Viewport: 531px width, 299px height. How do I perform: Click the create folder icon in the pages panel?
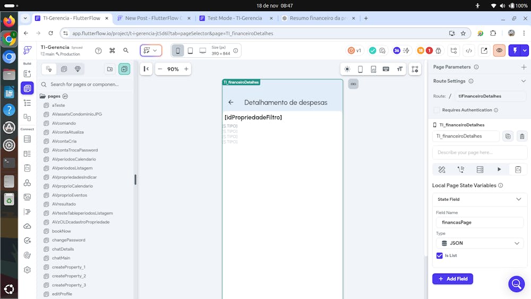(x=110, y=69)
